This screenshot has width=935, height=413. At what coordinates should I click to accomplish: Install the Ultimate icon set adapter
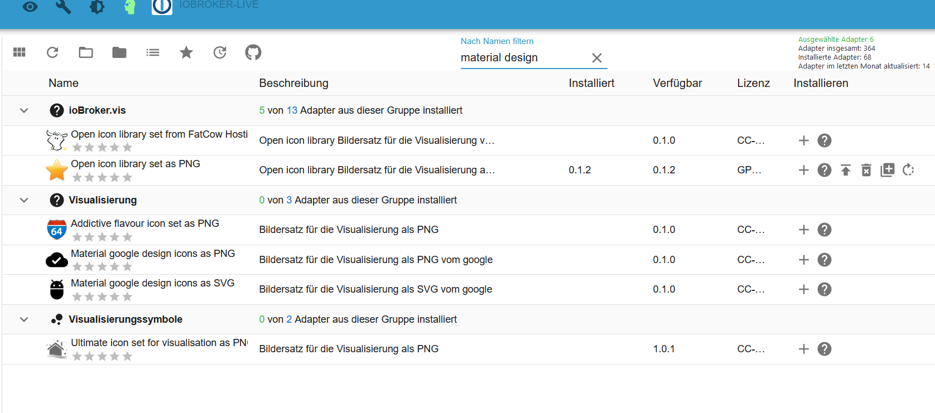[x=804, y=349]
